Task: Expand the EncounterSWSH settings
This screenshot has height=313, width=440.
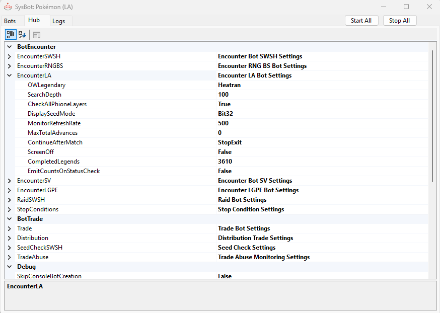Action: tap(10, 56)
